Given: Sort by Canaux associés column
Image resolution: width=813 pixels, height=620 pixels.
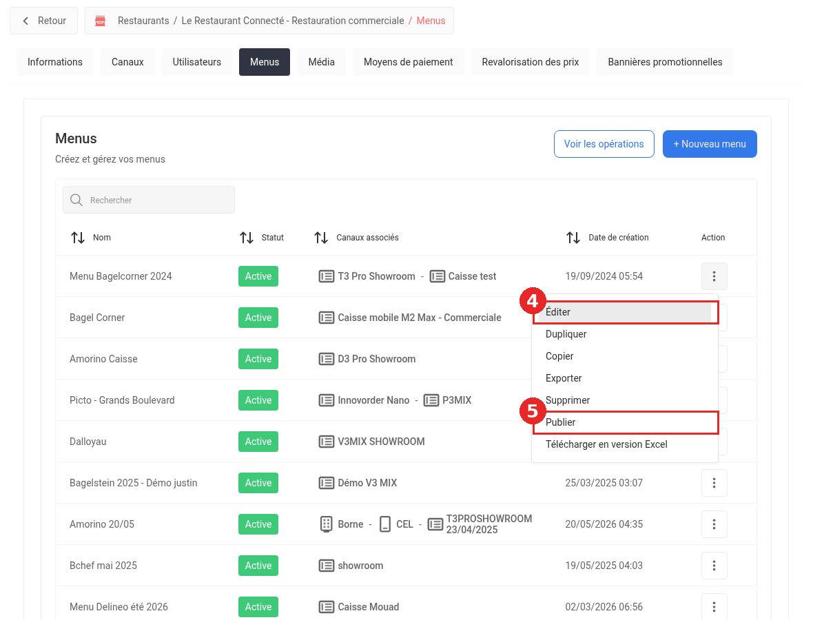Looking at the screenshot, I should tap(321, 238).
